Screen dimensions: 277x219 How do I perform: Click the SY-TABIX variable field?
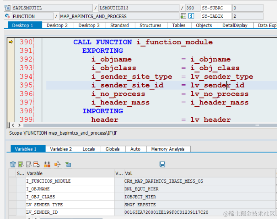216,16
